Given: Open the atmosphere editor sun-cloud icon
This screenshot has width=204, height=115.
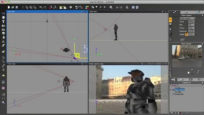Looking at the screenshot, I should pos(65,7).
